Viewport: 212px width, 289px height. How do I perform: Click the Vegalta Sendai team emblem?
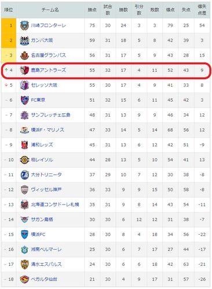pyautogui.click(x=24, y=279)
